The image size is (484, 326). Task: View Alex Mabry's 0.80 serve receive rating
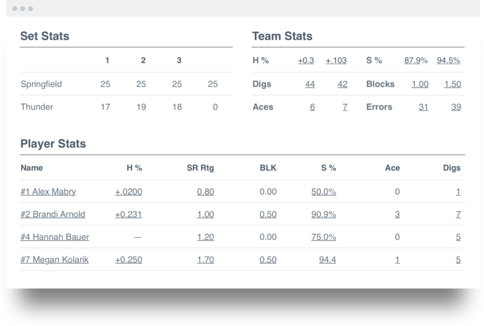coord(206,192)
